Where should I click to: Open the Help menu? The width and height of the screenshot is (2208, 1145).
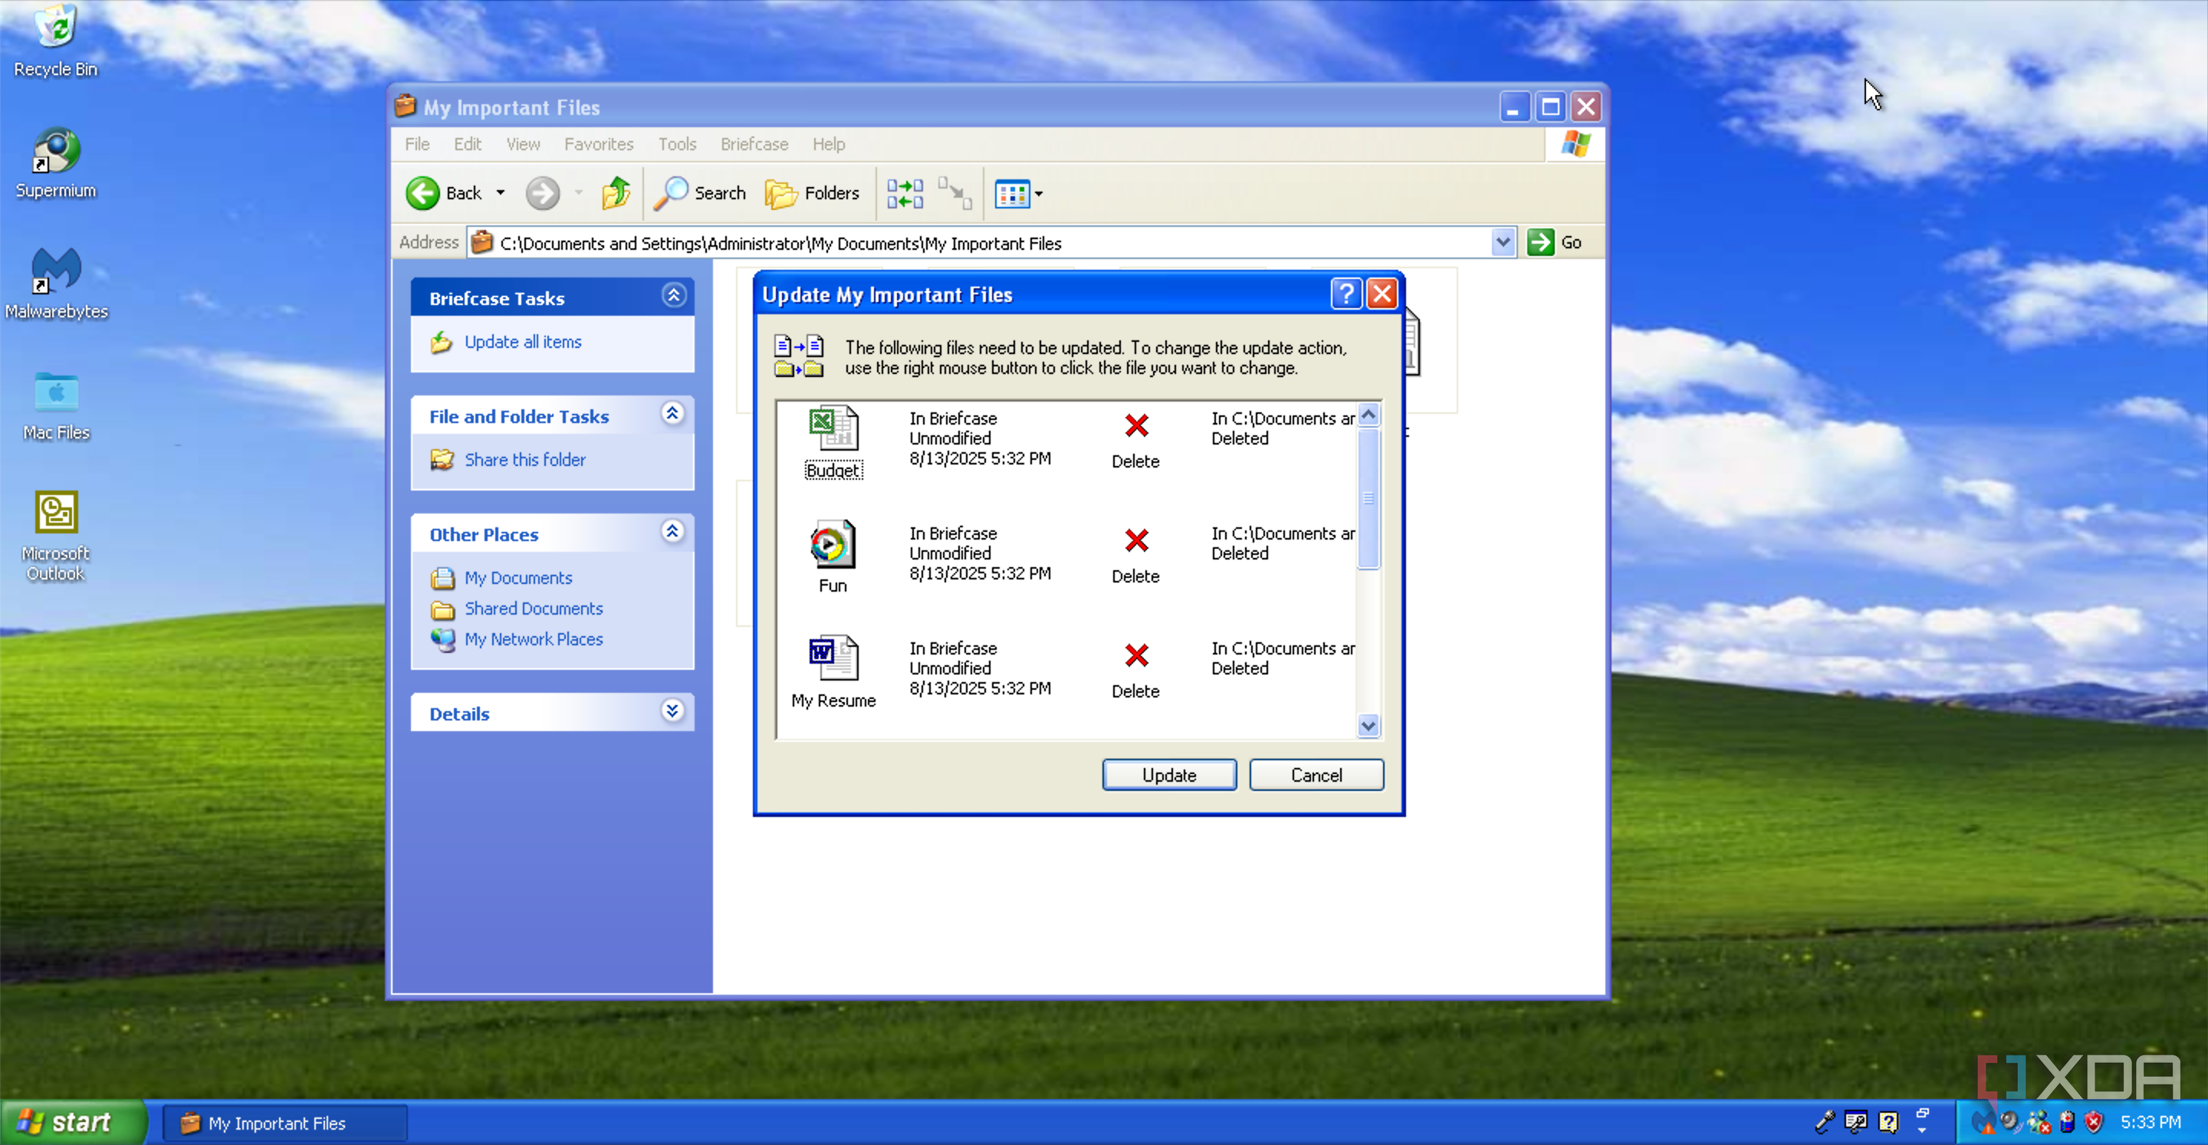[828, 144]
